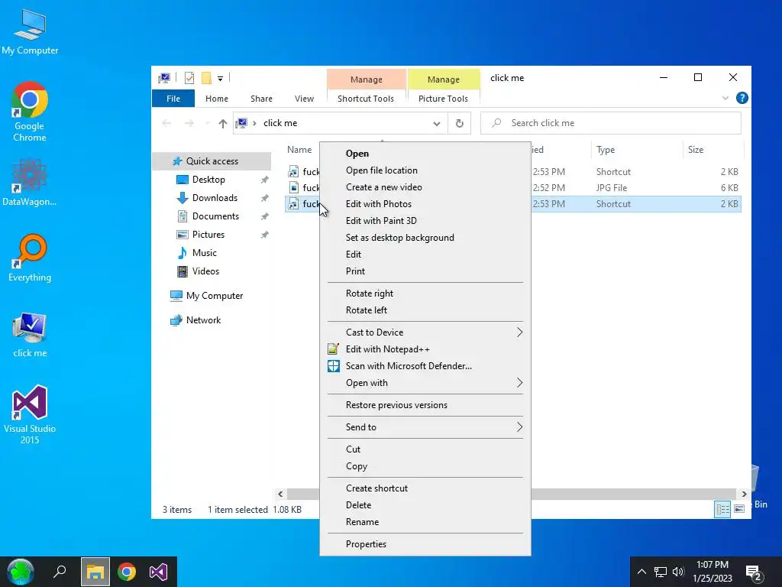Click the horizontal scrollbar right arrow

point(744,495)
